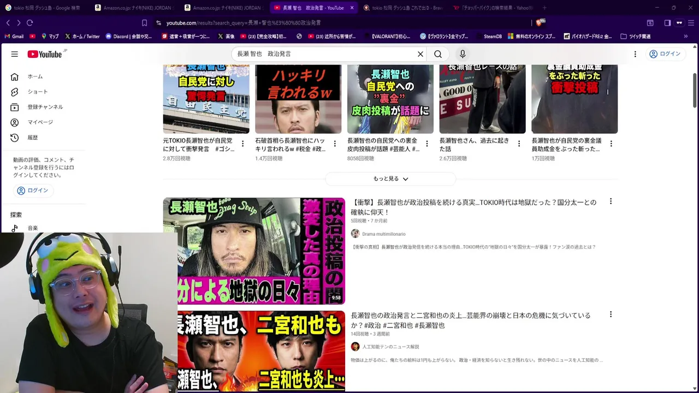This screenshot has height=393, width=699.
Task: Open the ツイッチ関連 bookmarks folder
Action: tap(636, 37)
